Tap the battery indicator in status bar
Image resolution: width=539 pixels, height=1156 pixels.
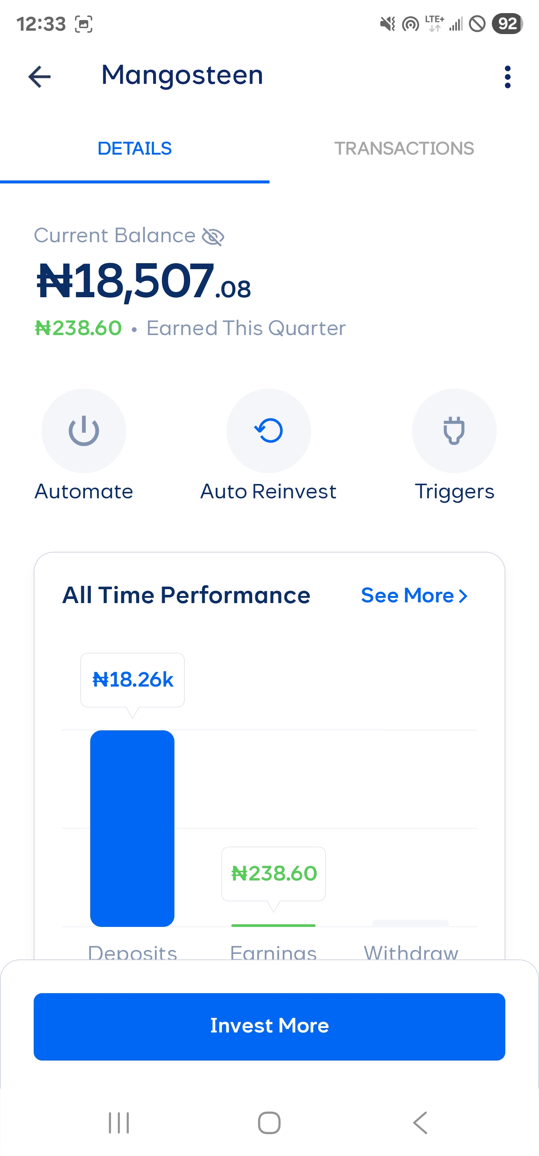507,24
